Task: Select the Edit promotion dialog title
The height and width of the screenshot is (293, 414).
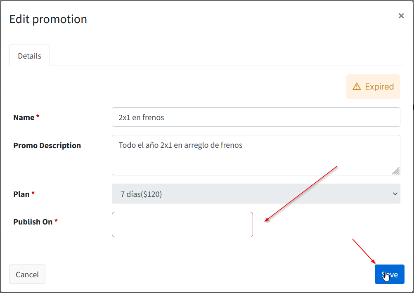Action: click(x=48, y=19)
